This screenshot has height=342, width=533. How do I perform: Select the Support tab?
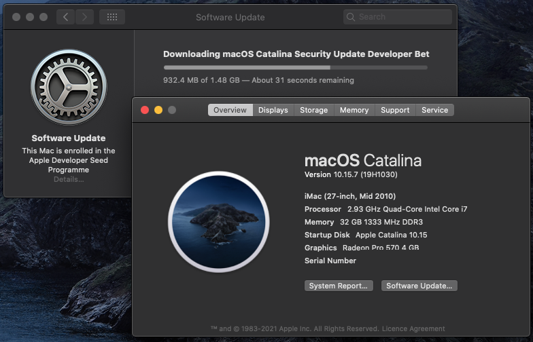tap(395, 110)
